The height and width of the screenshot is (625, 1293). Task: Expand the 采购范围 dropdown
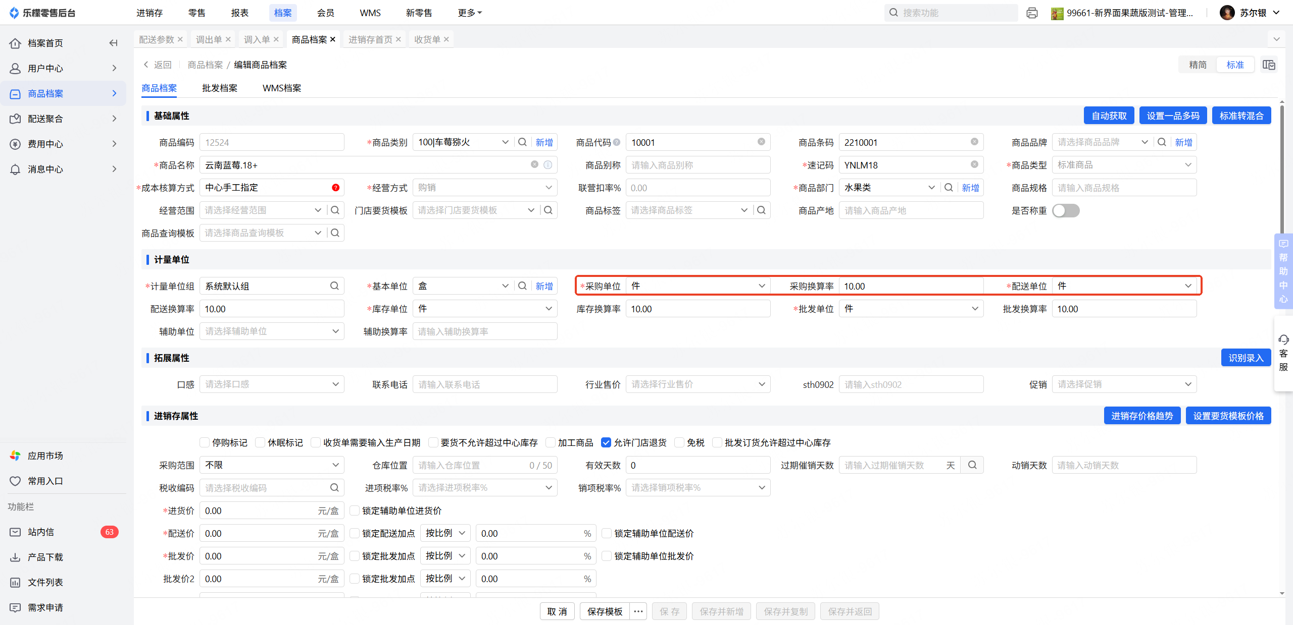272,465
